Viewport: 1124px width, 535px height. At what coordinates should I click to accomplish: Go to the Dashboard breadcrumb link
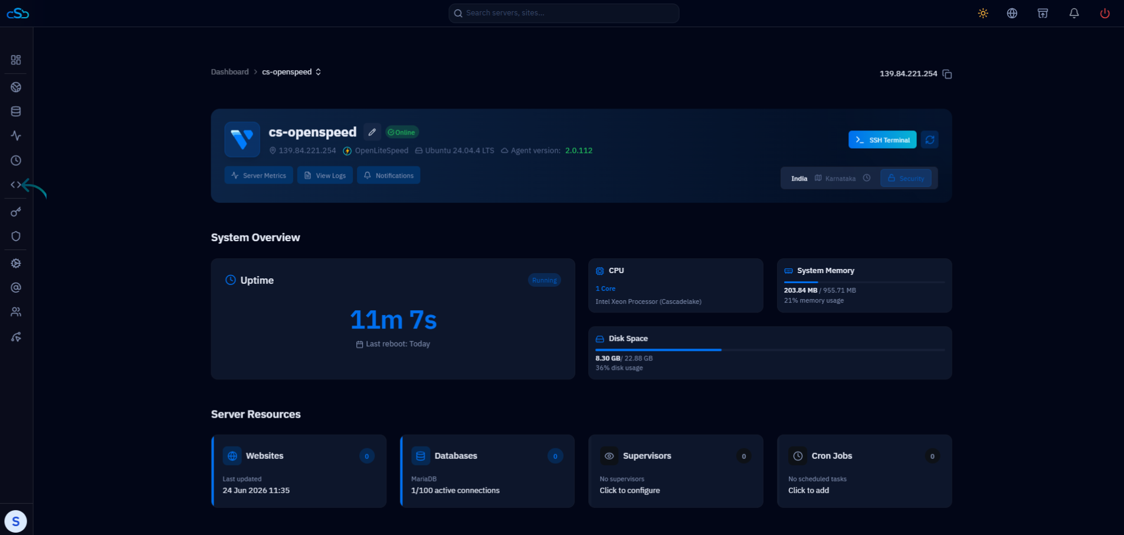[230, 72]
